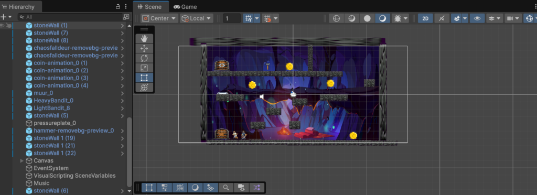Click the moon draw-mode icon in bottom bar
This screenshot has width=537, height=195.
point(195,188)
